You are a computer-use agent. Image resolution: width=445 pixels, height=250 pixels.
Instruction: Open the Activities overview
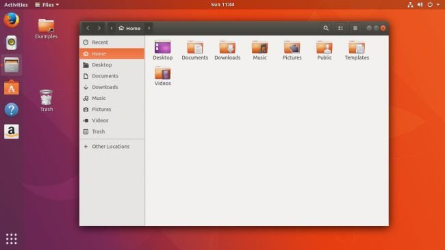coord(16,5)
